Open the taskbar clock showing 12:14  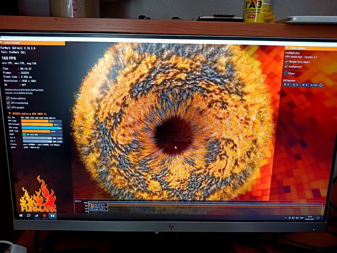310,218
